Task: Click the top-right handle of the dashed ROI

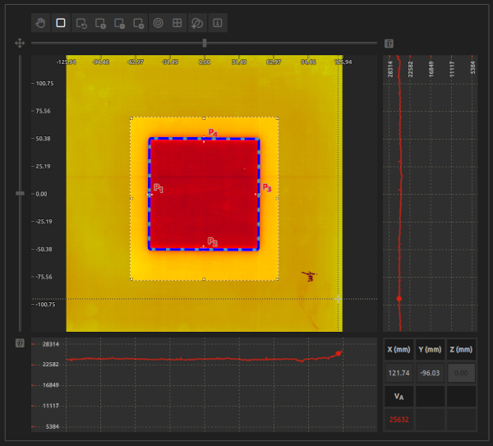Action: (277, 118)
